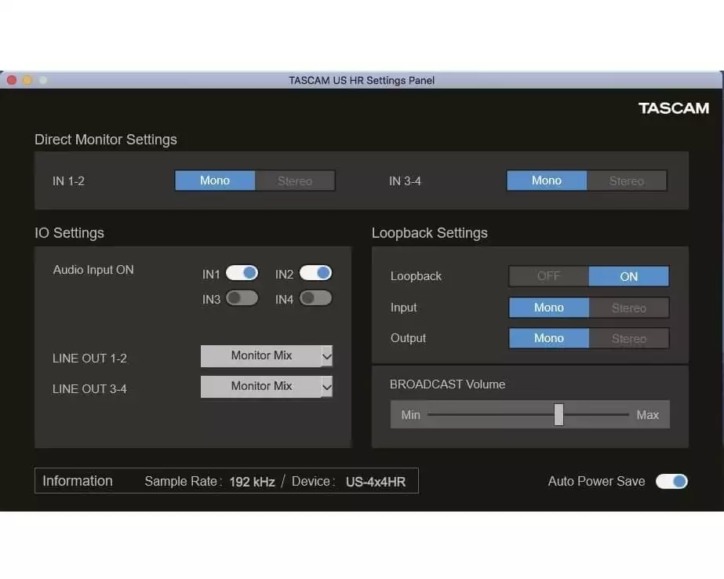Disable the Auto Power Save switch
The height and width of the screenshot is (579, 724).
pyautogui.click(x=671, y=481)
